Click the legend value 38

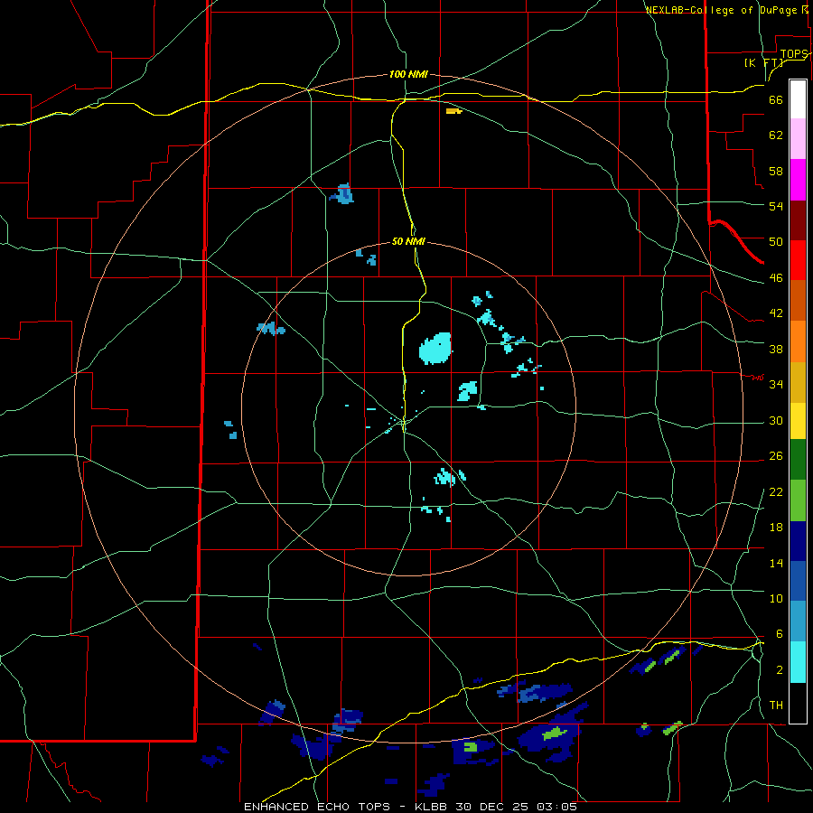[x=776, y=349]
